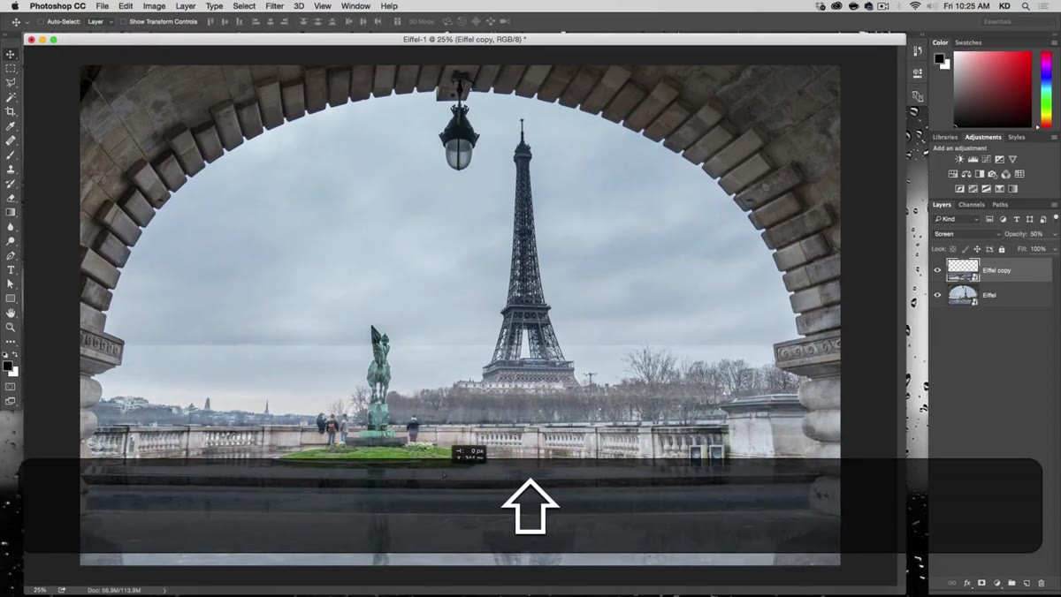Select the Gradient tool
The image size is (1061, 597).
pos(11,212)
